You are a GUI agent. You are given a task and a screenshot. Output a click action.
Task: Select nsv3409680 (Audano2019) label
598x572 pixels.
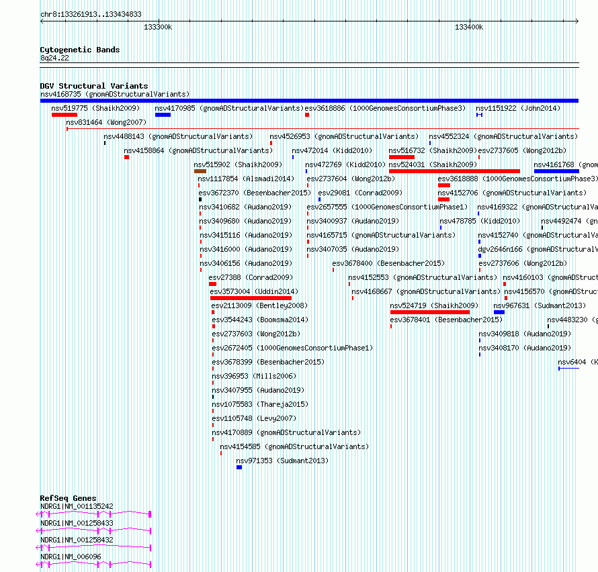point(245,221)
